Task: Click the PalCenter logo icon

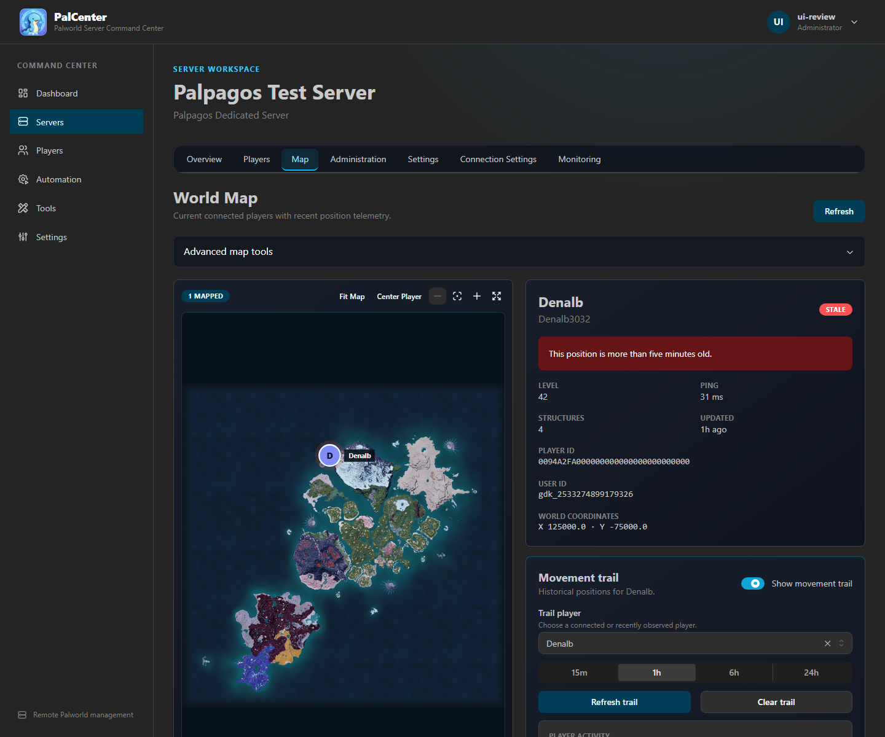Action: [x=33, y=22]
